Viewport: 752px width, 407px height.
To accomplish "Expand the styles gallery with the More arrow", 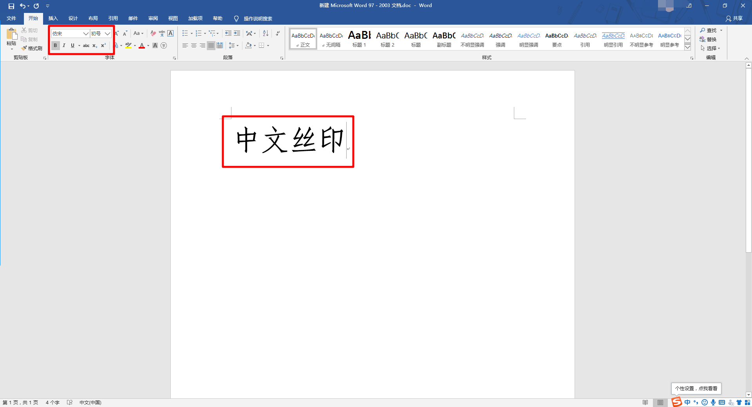I will pos(687,47).
